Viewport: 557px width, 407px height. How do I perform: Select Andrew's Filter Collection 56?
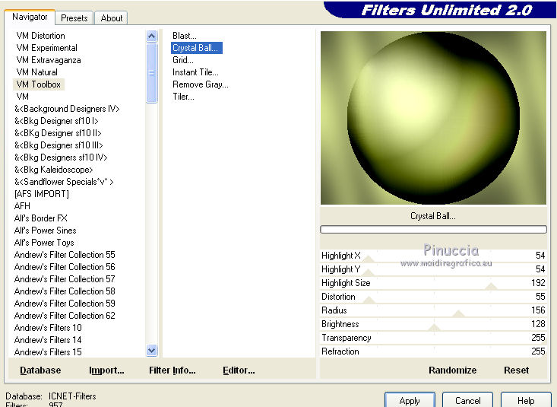point(65,267)
